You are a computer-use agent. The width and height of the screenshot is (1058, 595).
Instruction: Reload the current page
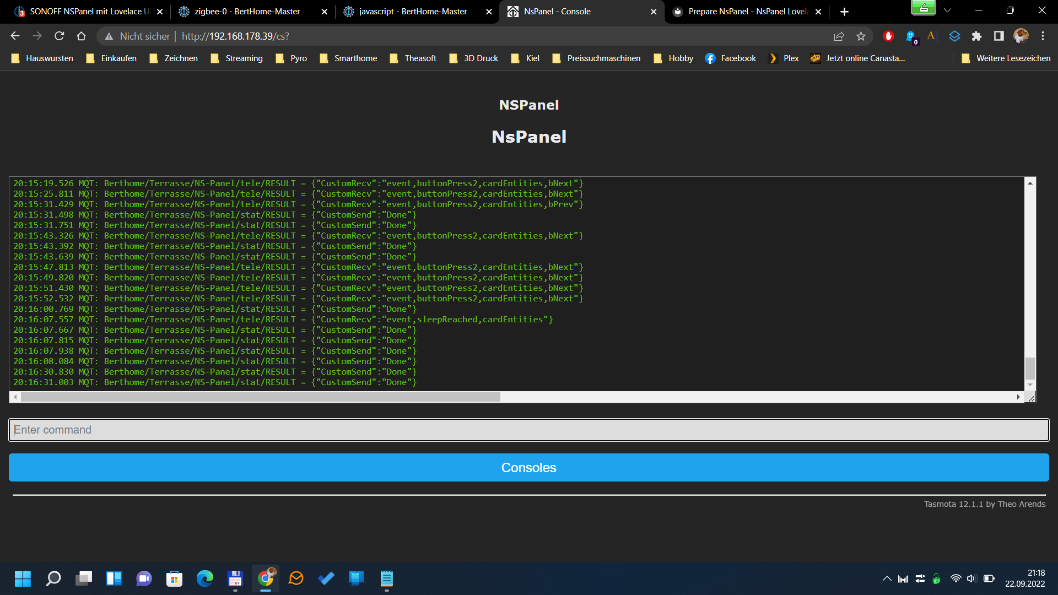tap(59, 36)
